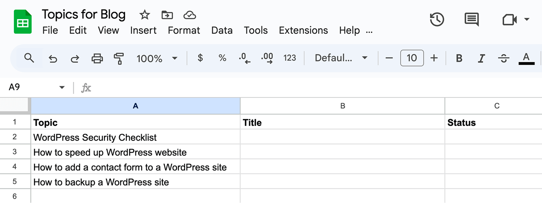
Task: Select "How to backup a WordPress site"
Action: (x=135, y=182)
